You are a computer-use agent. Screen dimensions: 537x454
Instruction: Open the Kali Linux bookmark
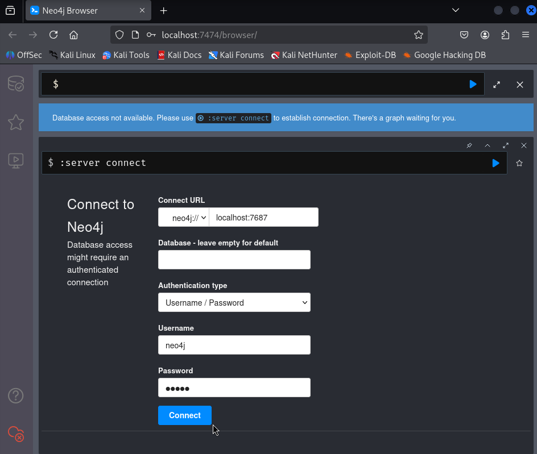pos(72,55)
